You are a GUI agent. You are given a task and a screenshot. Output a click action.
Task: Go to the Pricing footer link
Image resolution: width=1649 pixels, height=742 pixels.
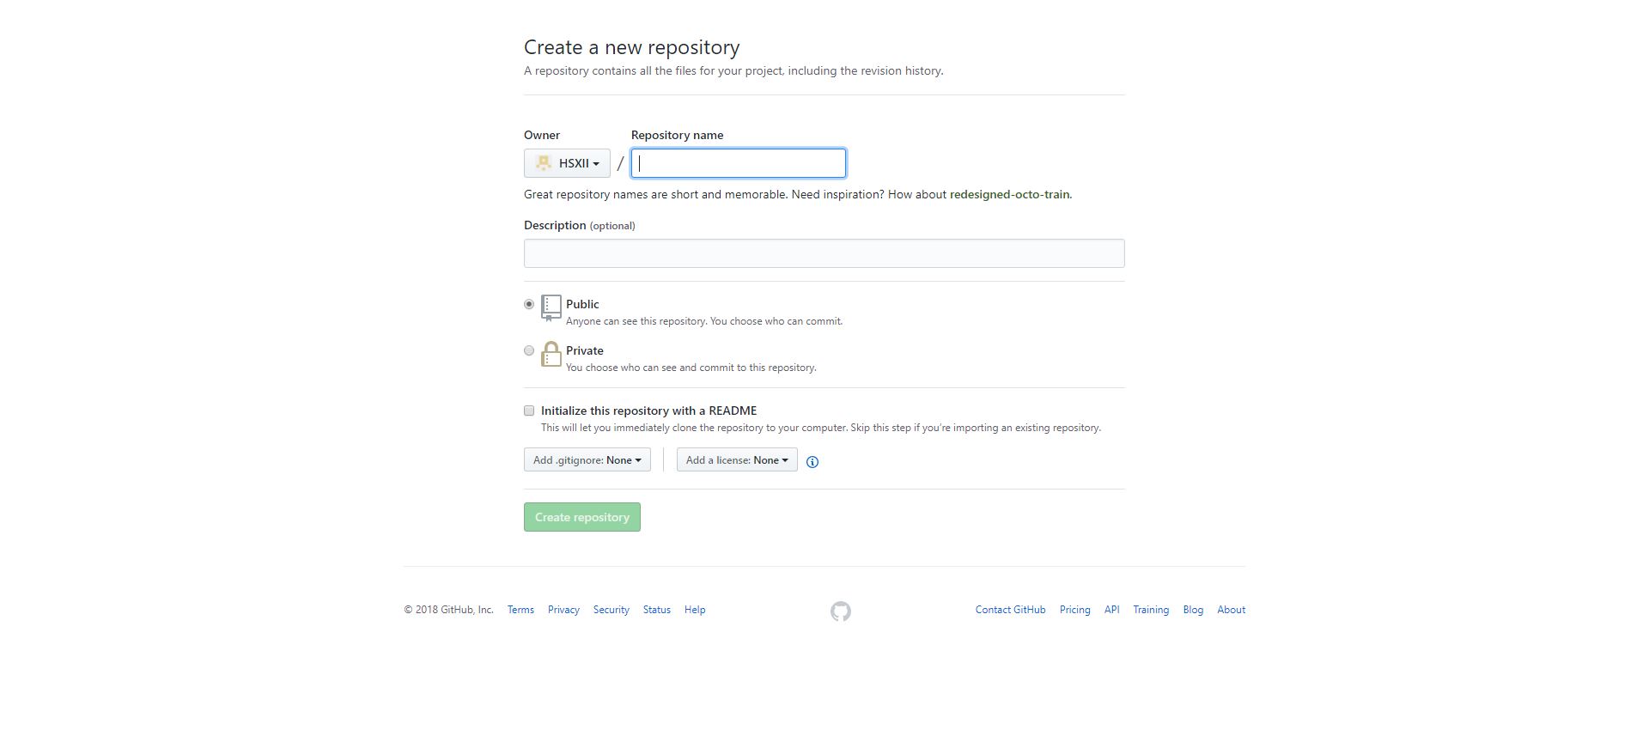pyautogui.click(x=1074, y=610)
